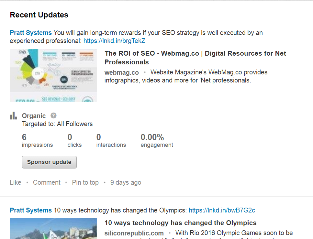This screenshot has width=313, height=239.
Task: Like the ROI of SEO update
Action: 16,182
